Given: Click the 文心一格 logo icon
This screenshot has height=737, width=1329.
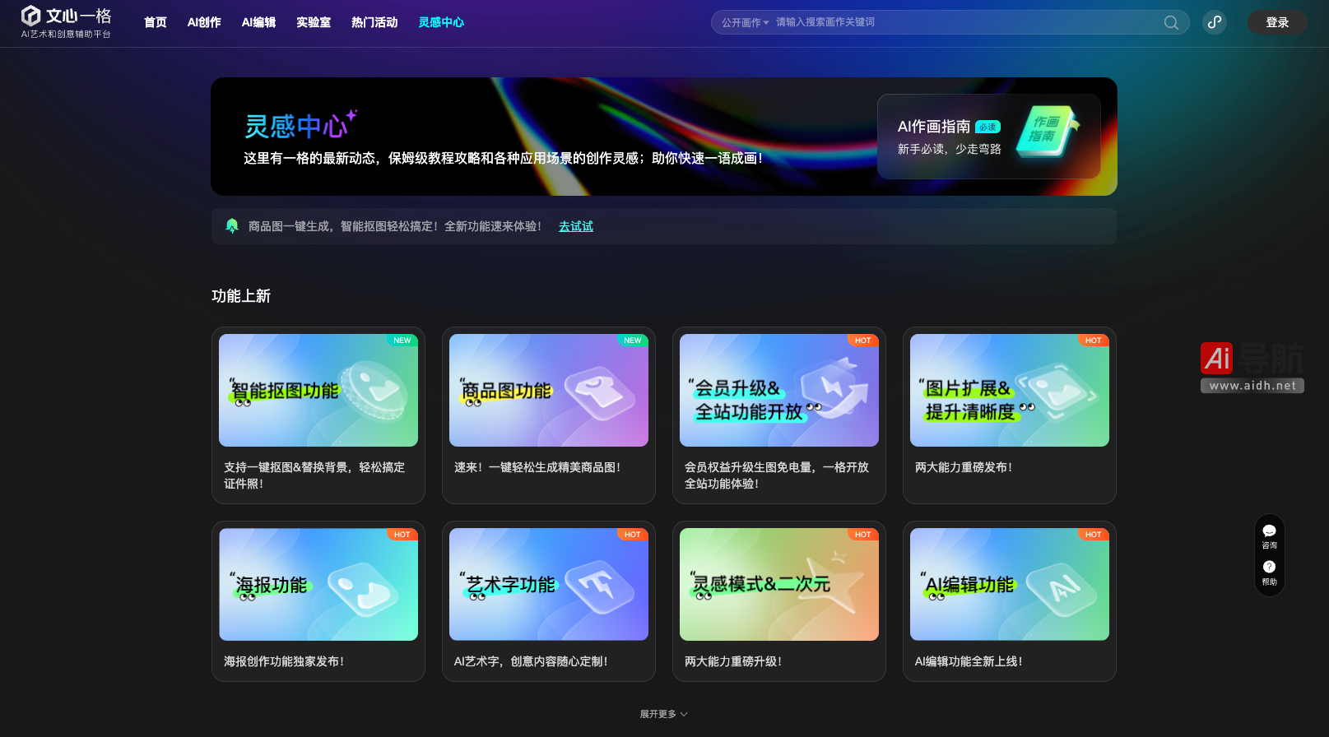Looking at the screenshot, I should click(x=31, y=16).
